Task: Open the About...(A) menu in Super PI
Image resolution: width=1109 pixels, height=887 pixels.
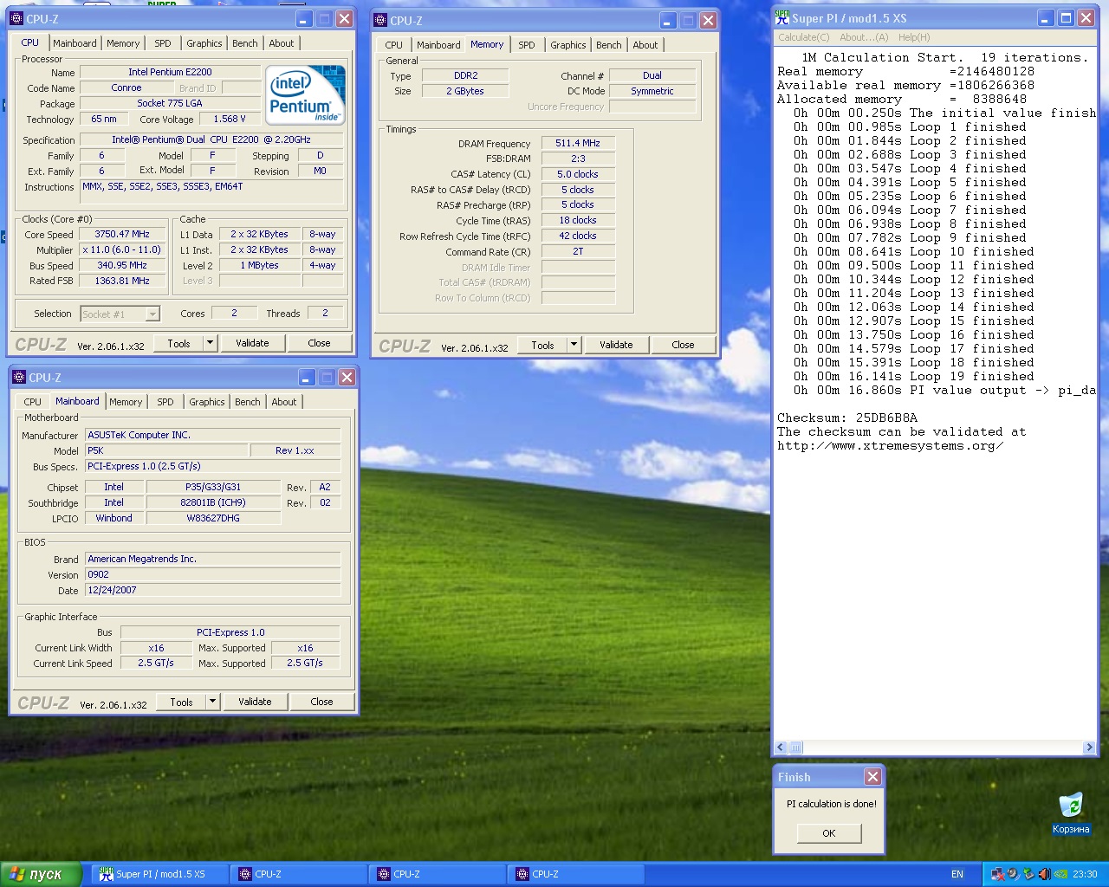Action: tap(864, 37)
